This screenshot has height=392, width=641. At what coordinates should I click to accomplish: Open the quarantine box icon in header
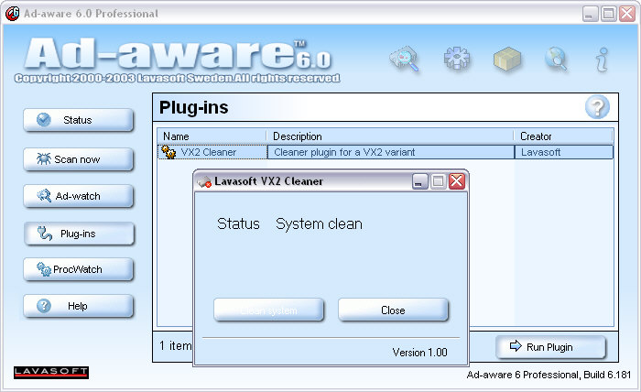507,60
